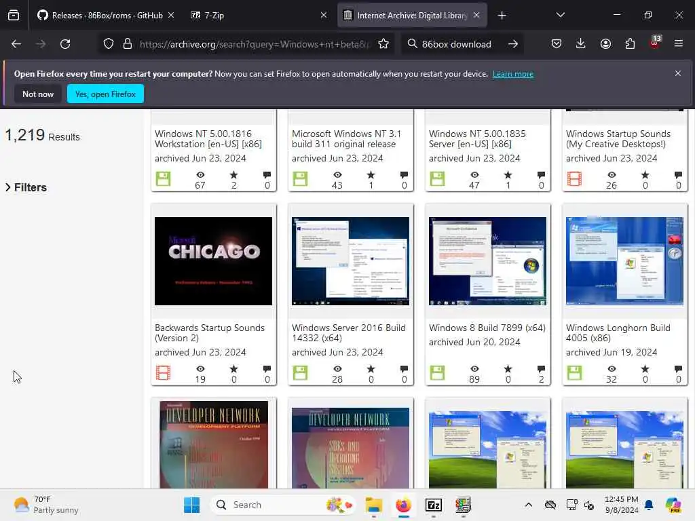Click the Microsoft Chicago thumbnail

tap(213, 261)
